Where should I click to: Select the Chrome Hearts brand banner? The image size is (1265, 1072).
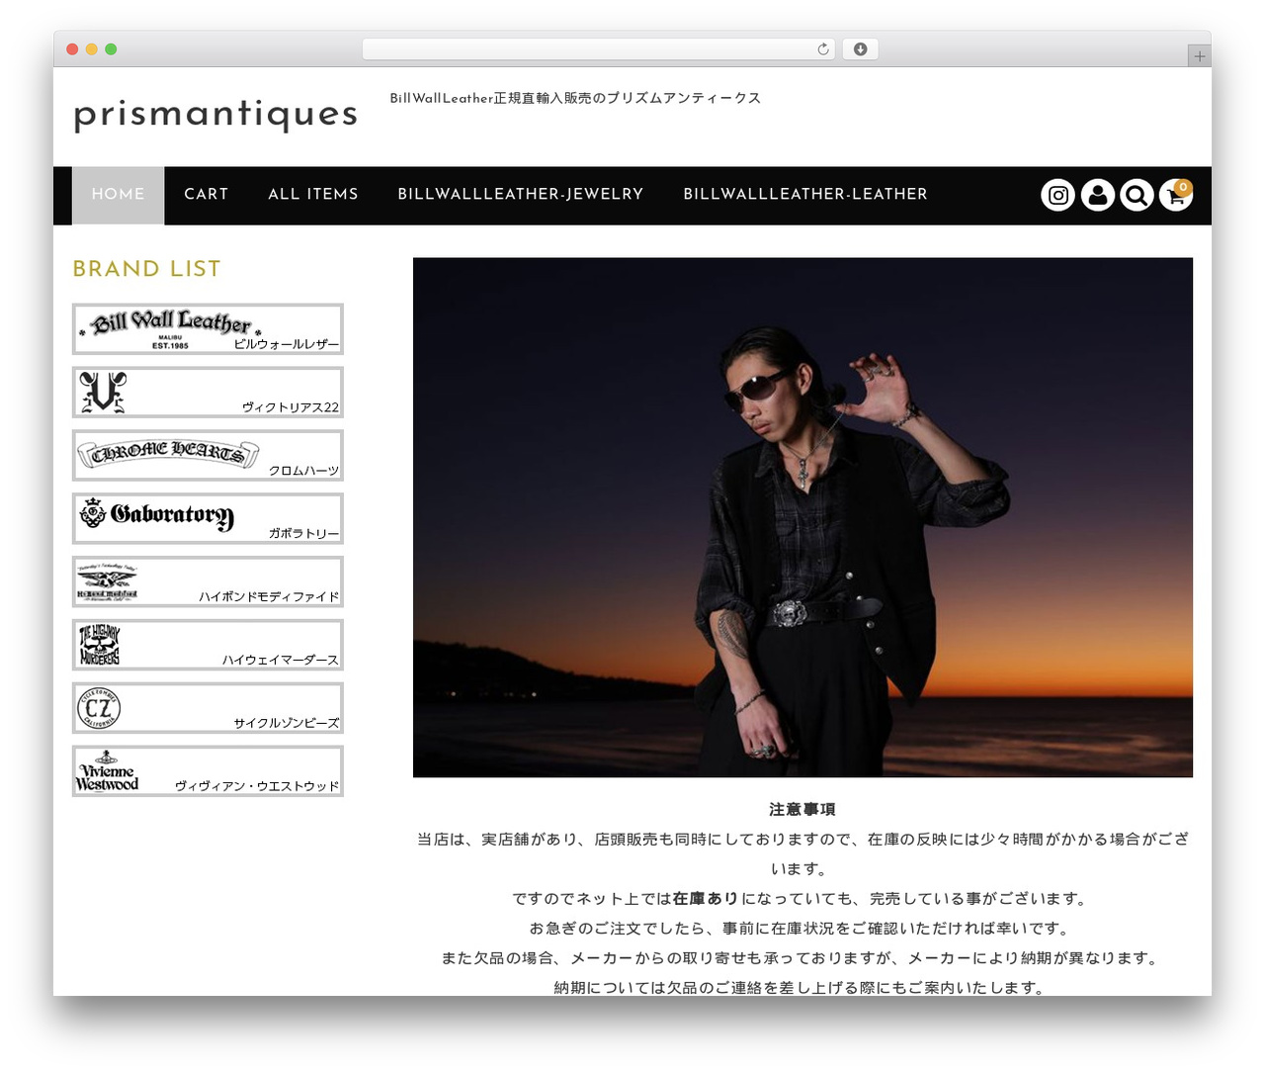pos(208,456)
